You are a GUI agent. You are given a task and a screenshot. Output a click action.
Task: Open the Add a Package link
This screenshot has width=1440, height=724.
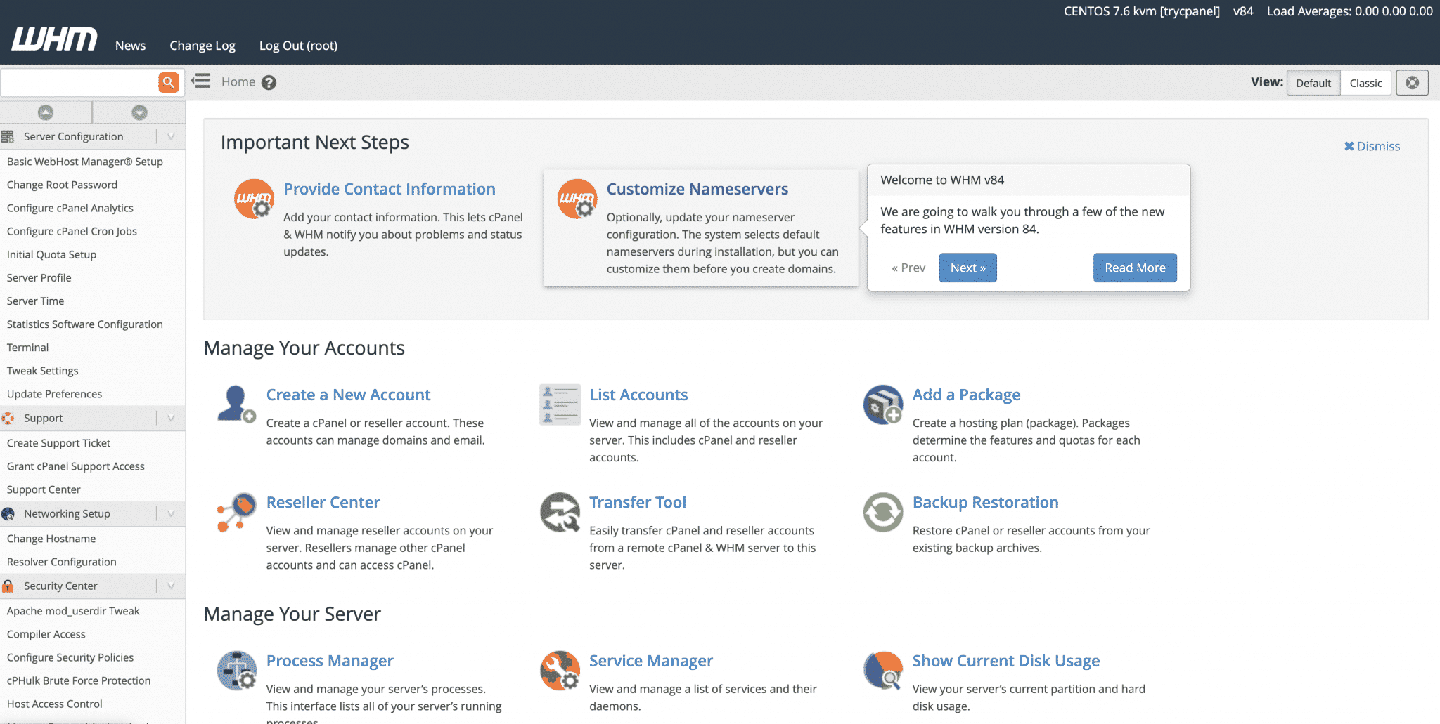pyautogui.click(x=966, y=395)
